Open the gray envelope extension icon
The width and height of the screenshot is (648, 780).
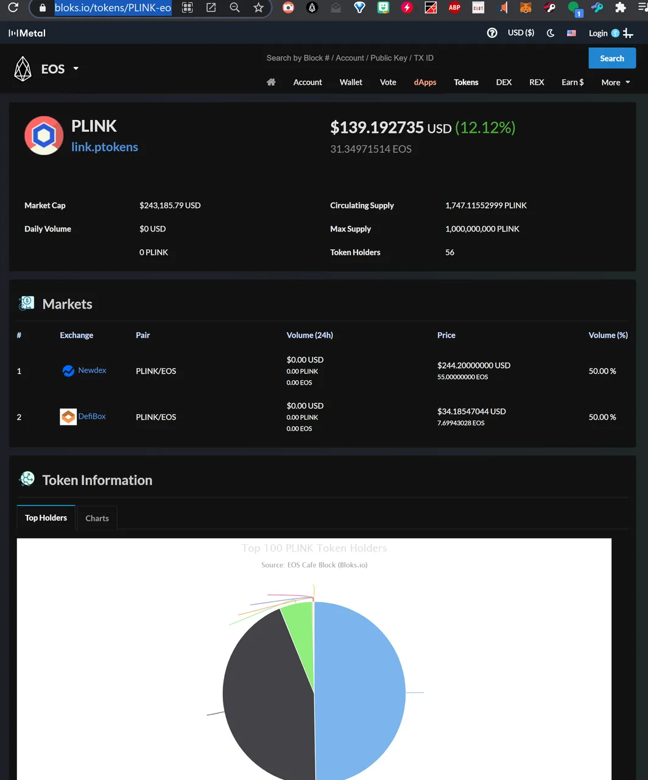336,8
